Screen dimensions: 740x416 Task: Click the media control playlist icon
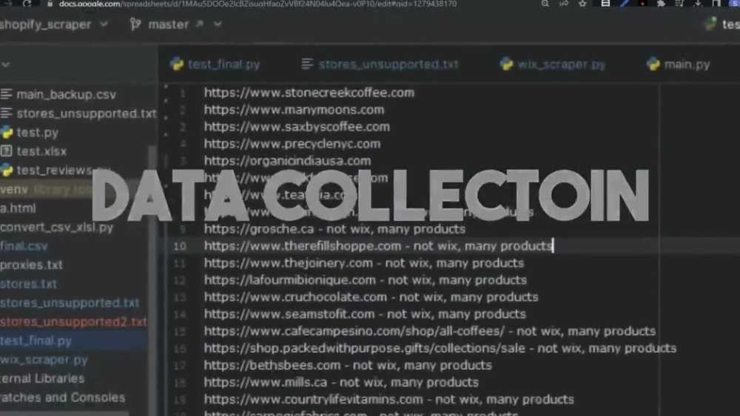679,4
